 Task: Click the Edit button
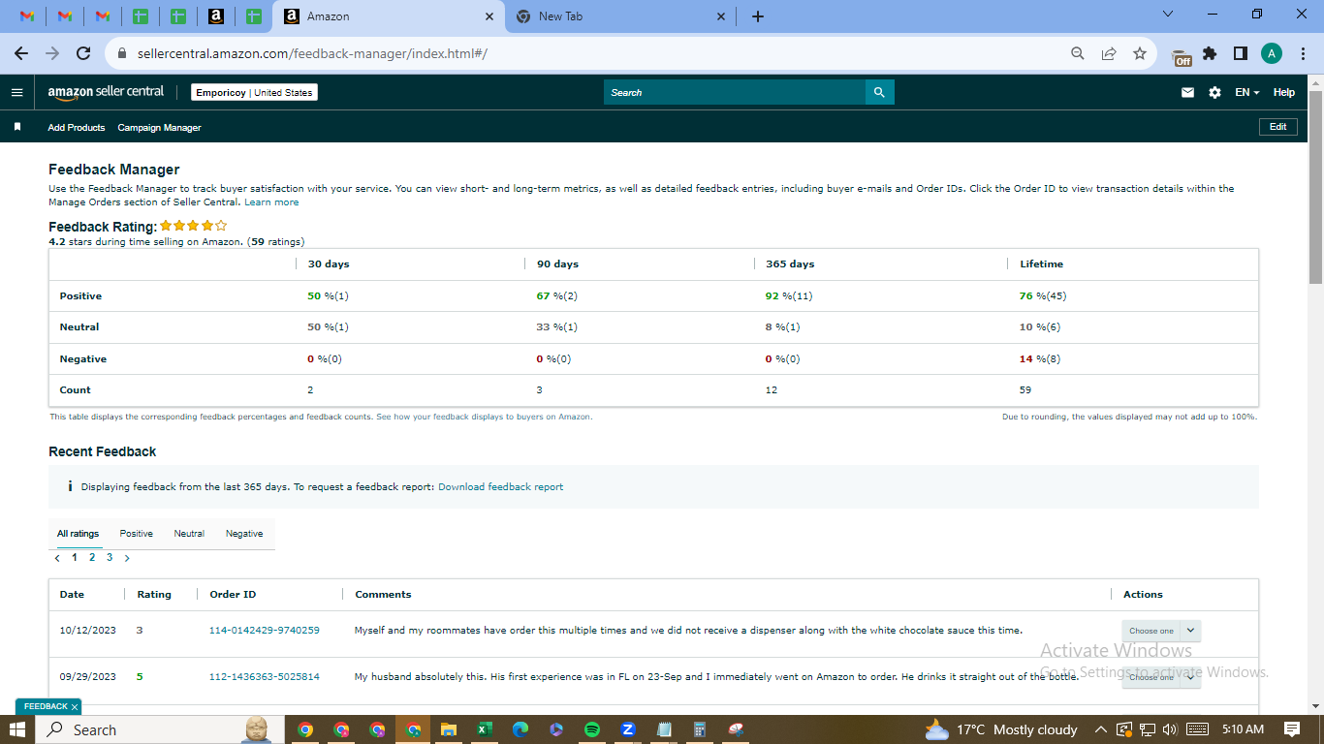tap(1278, 127)
